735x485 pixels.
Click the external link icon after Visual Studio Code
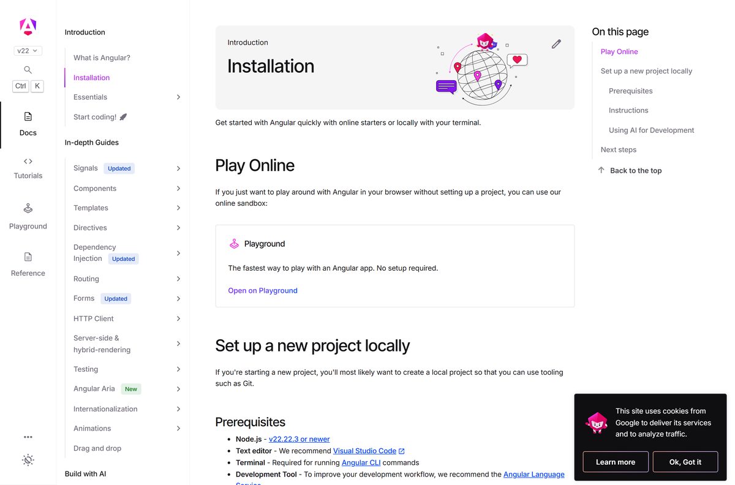tap(402, 451)
